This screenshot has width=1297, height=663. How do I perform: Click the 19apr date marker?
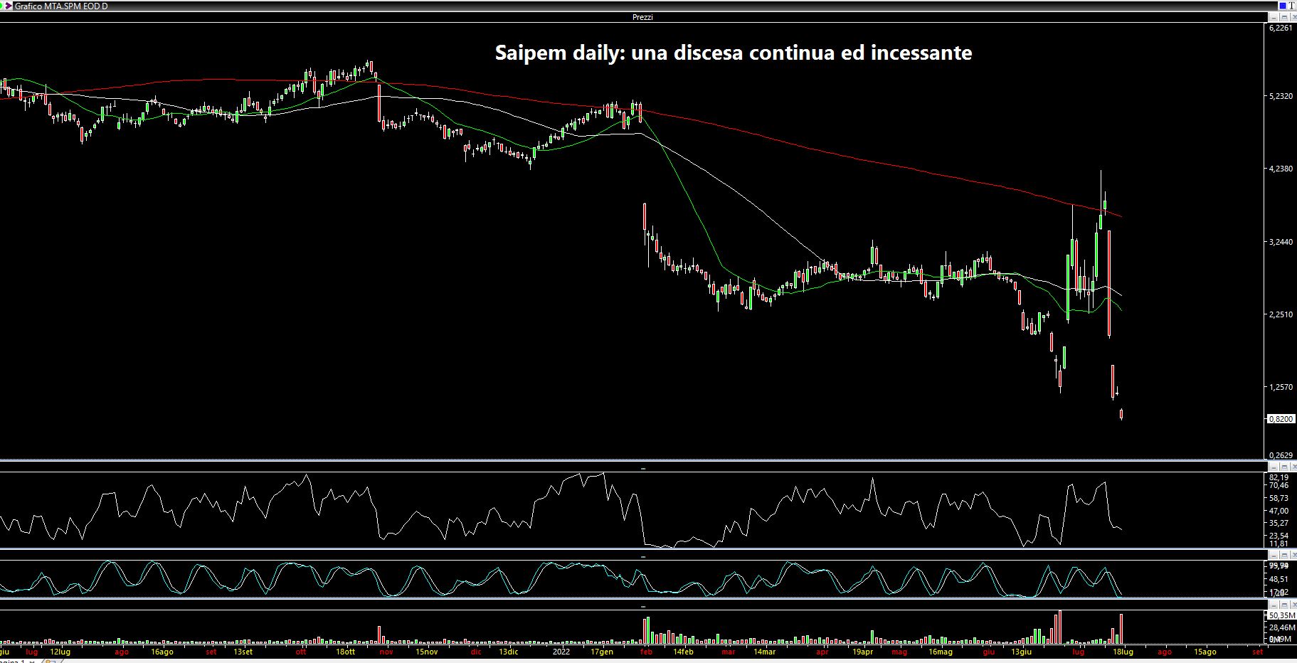pos(862,652)
